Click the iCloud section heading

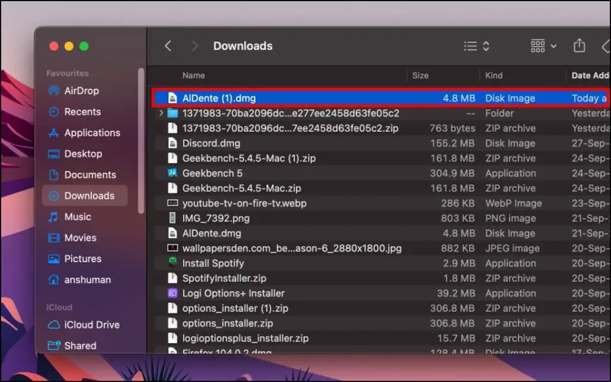tap(59, 307)
